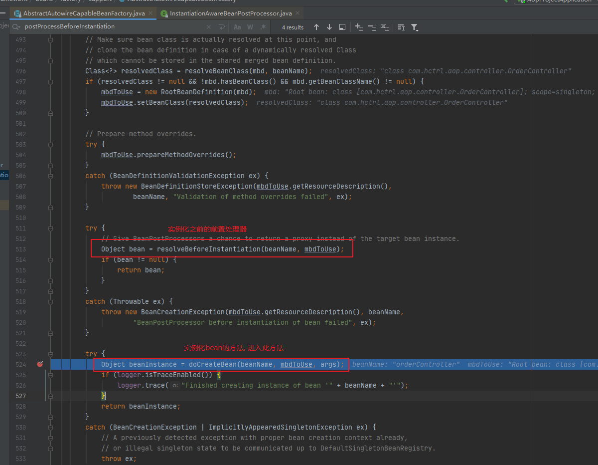598x465 pixels.
Task: Click the "Prepare method overrides" comment
Action: click(141, 134)
